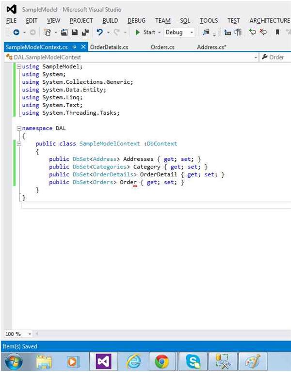The height and width of the screenshot is (372, 291).
Task: Open the FILE menu
Action: click(x=12, y=21)
